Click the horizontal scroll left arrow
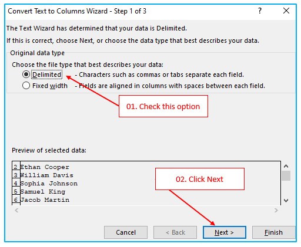Screen dimensions: 301x247 click(16, 210)
